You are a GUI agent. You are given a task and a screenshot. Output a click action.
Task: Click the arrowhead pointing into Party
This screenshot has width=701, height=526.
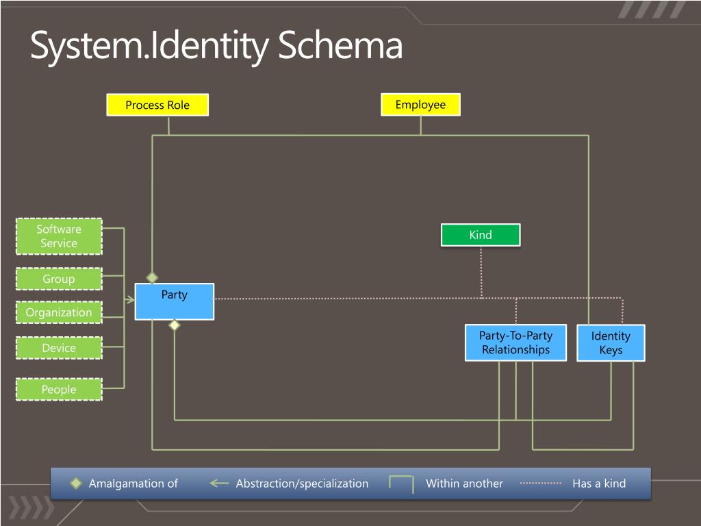pos(130,300)
